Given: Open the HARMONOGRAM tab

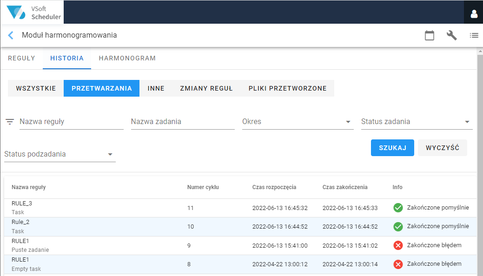Looking at the screenshot, I should pyautogui.click(x=127, y=58).
